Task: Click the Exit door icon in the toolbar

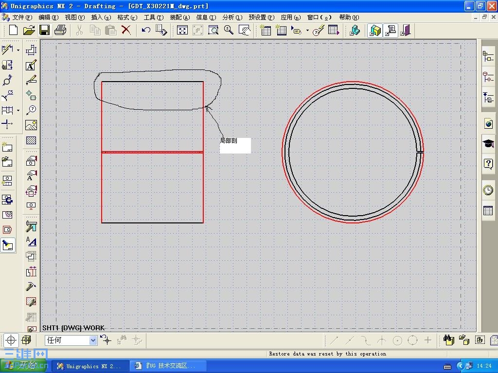Action: pyautogui.click(x=406, y=31)
